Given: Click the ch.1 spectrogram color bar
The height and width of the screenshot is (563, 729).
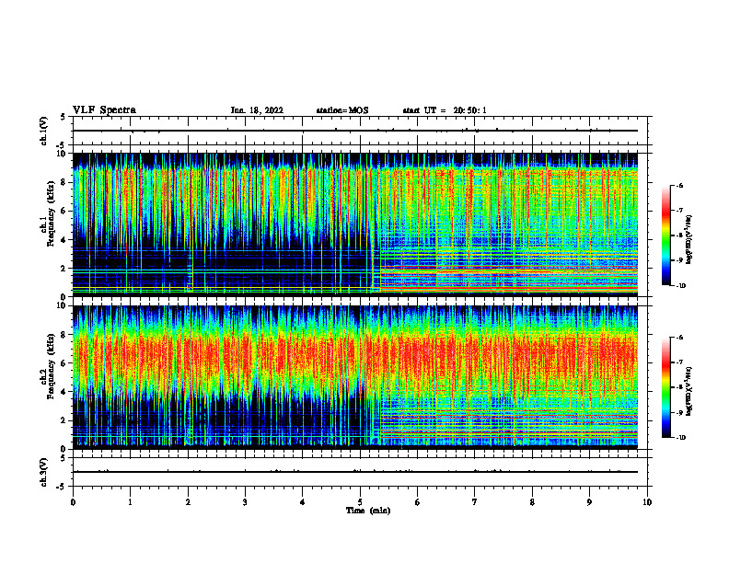Looking at the screenshot, I should pos(665,236).
